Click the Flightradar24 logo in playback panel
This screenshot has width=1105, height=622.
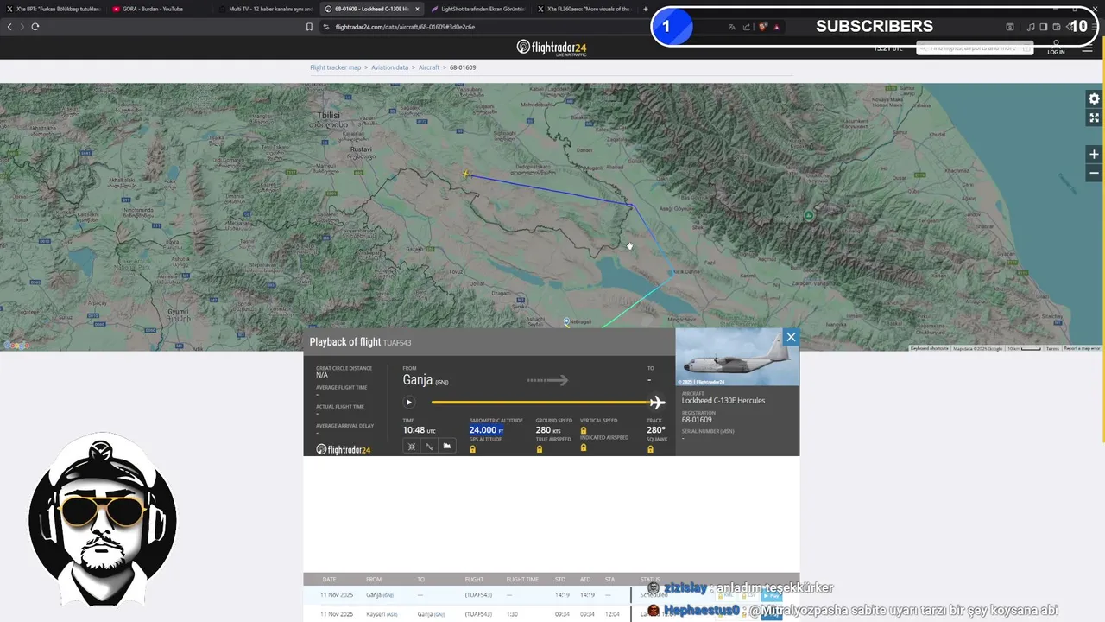click(x=343, y=449)
